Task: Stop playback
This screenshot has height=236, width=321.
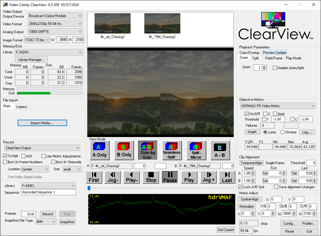Action: click(151, 177)
